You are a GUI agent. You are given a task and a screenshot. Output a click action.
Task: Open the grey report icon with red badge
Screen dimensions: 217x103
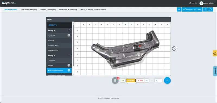(x=115, y=80)
